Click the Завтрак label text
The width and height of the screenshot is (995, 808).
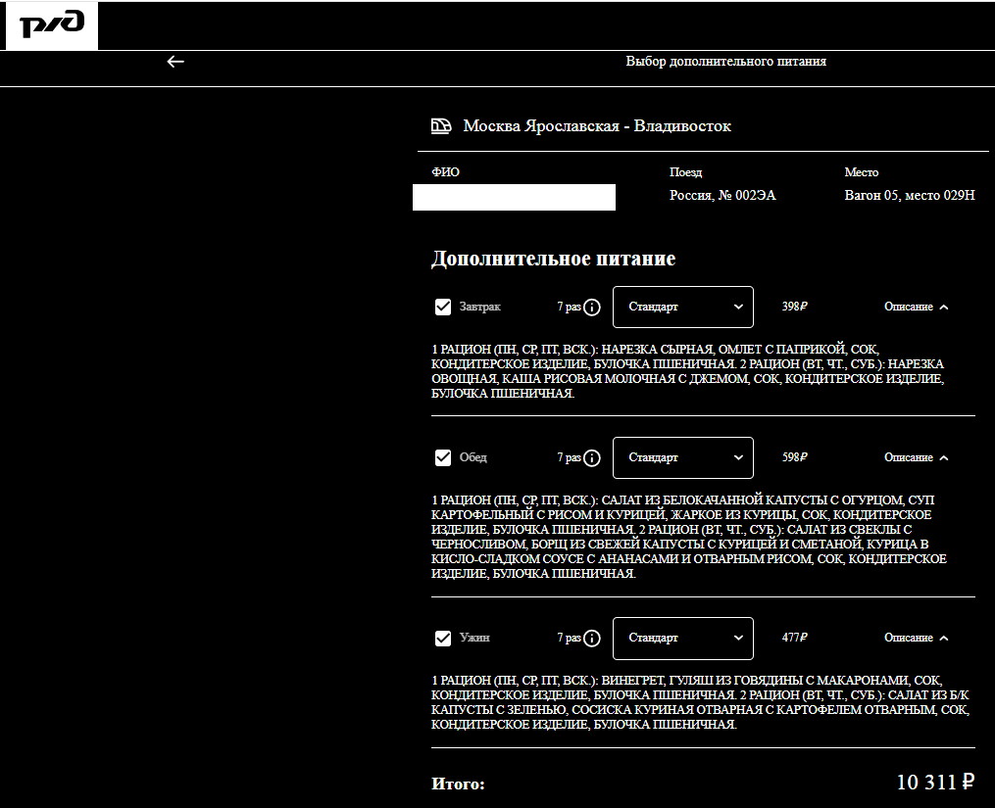pyautogui.click(x=479, y=308)
